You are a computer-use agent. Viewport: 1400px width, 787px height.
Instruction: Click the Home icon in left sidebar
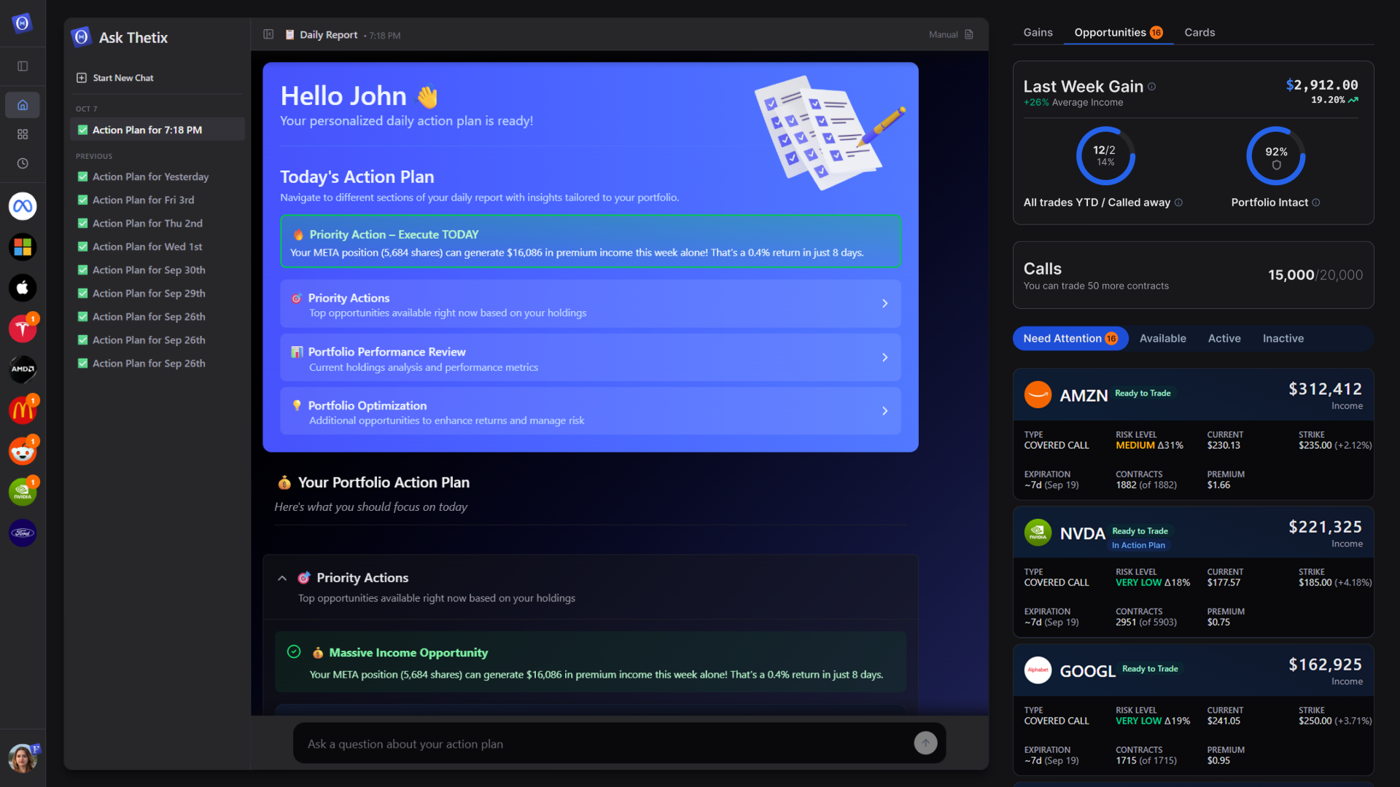pyautogui.click(x=23, y=105)
